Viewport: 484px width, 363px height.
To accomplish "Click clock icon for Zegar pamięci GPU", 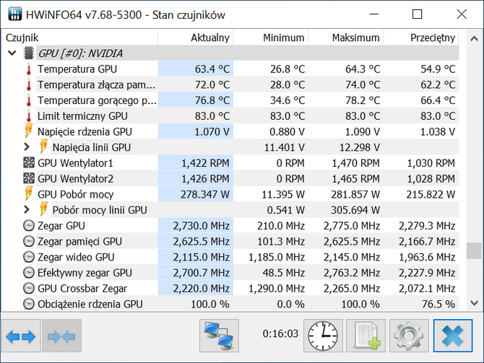I will (x=29, y=241).
